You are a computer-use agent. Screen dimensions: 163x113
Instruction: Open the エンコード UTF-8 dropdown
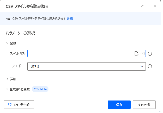tap(86, 66)
